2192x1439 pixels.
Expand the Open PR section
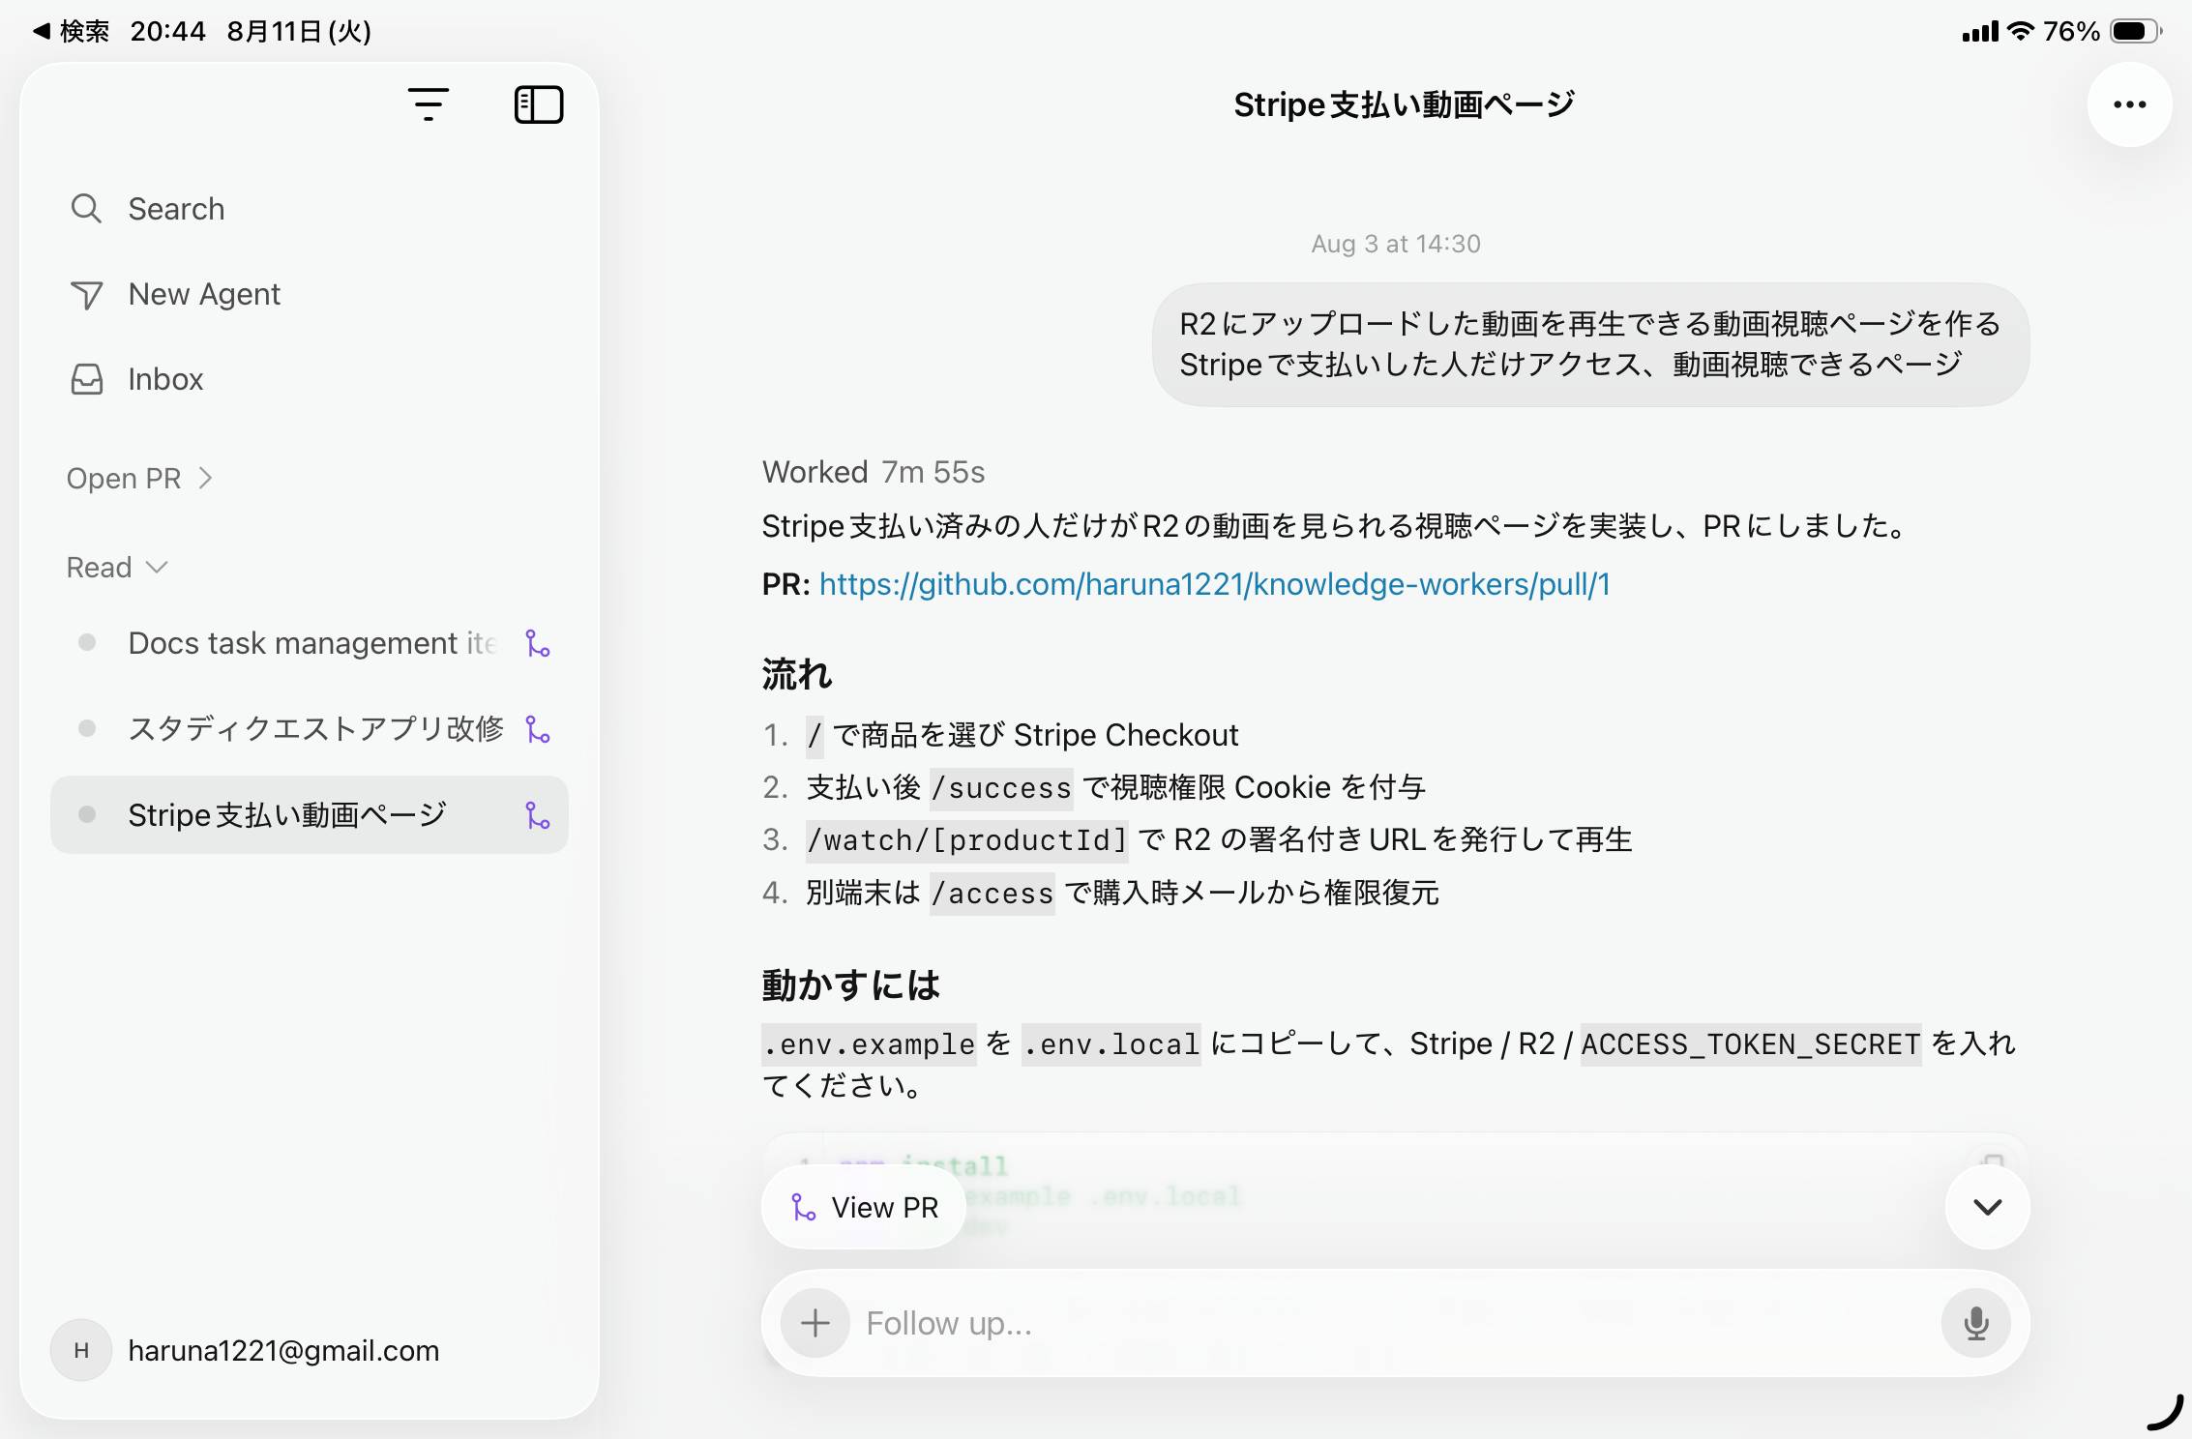pos(139,478)
